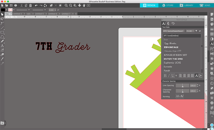This screenshot has height=130, width=214.
Task: Create a new document with the New icon
Action: click(2, 5)
